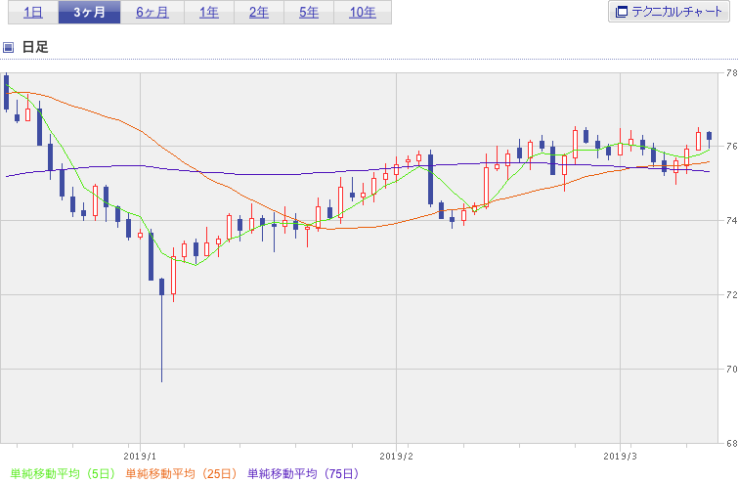The image size is (738, 482).
Task: Switch chart to 6ヶ月 range
Action: (x=152, y=13)
